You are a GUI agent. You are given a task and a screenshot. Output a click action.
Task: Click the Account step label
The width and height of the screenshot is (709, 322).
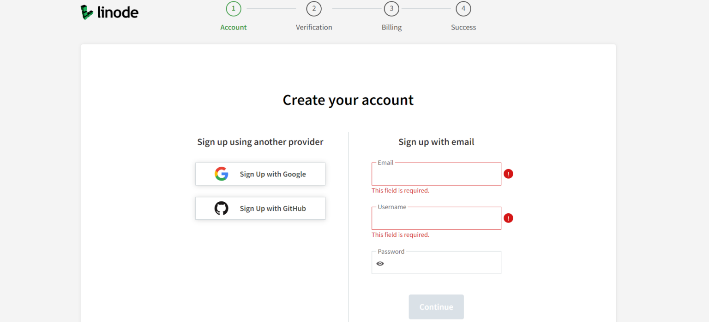coord(233,27)
